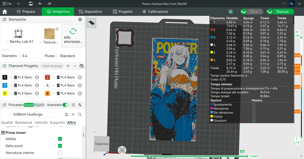Screen dimensions: 304x159
Task: Click the compare presets icon
Action: 80,105
